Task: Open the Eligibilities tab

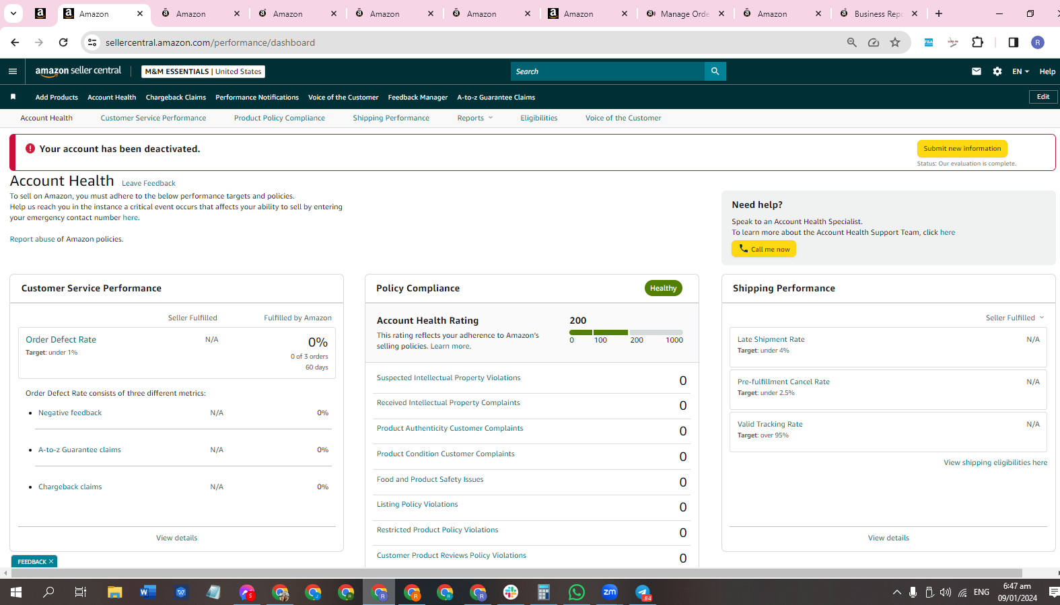Action: [x=539, y=118]
